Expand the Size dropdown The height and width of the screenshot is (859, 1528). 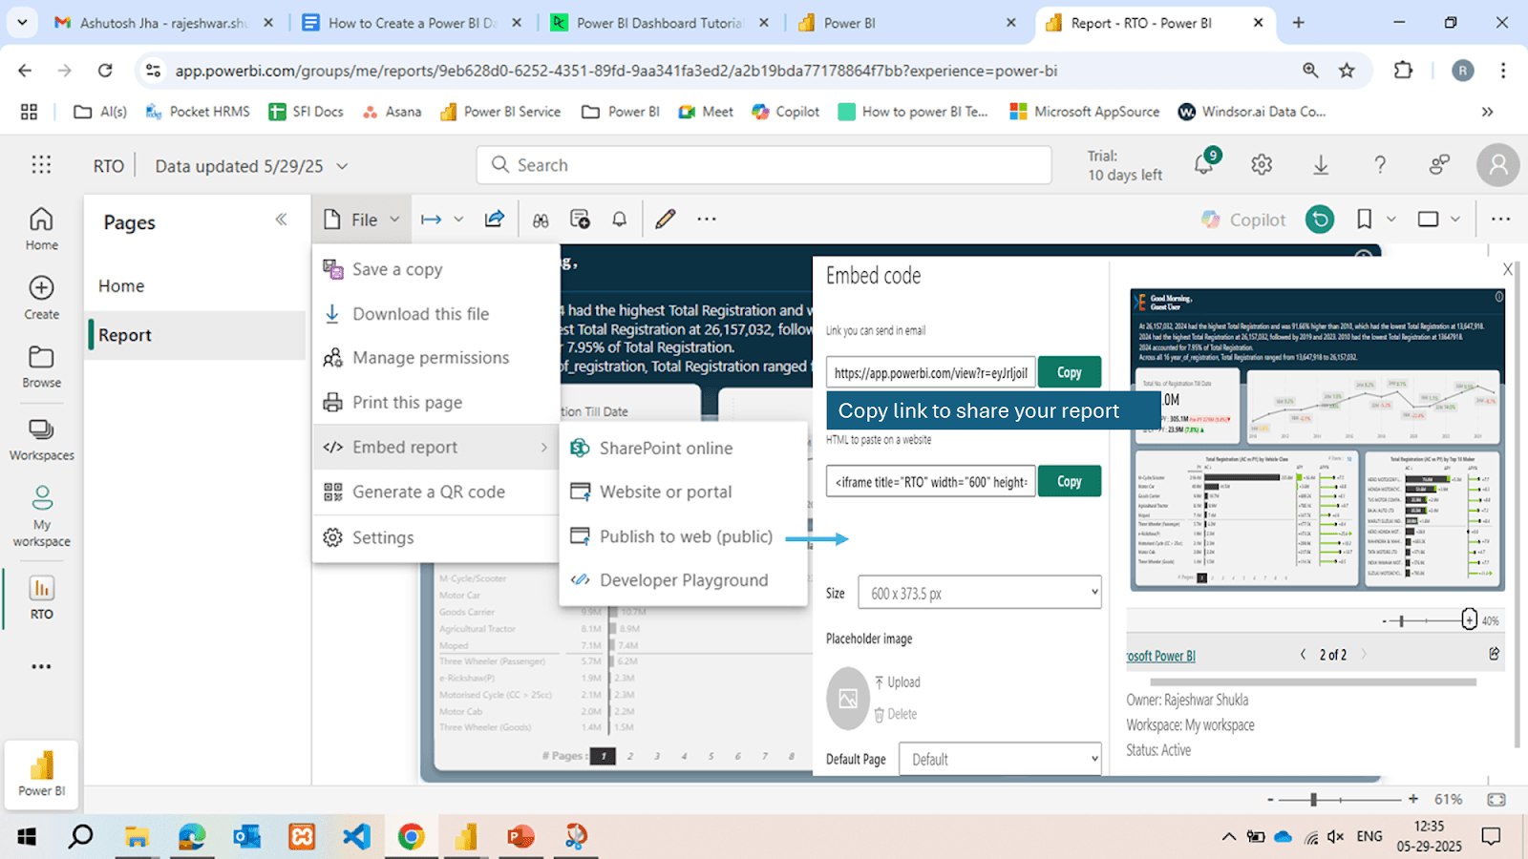tap(979, 593)
